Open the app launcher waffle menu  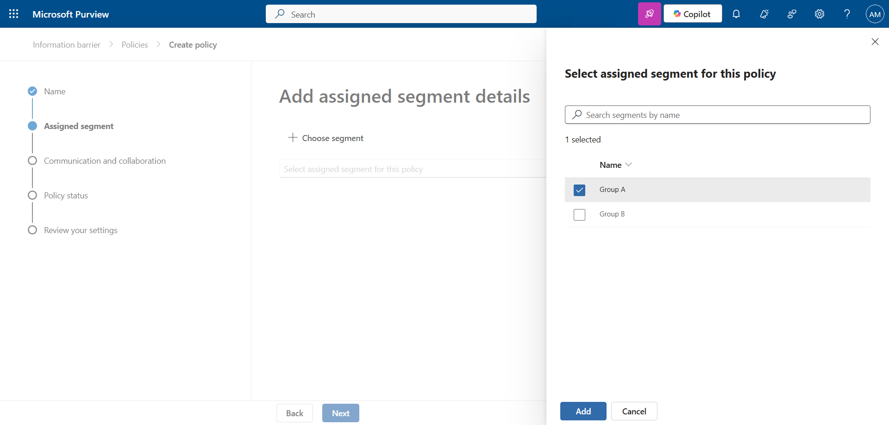14,14
